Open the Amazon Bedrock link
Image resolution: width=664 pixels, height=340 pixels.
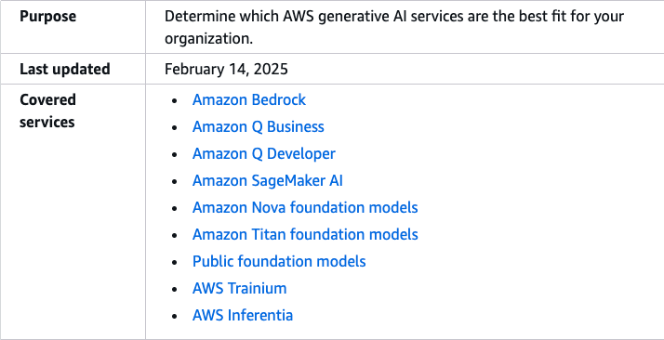coord(248,99)
